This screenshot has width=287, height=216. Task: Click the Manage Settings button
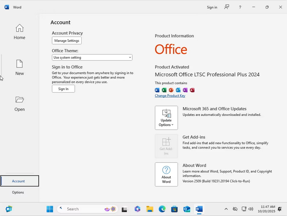pos(67,41)
